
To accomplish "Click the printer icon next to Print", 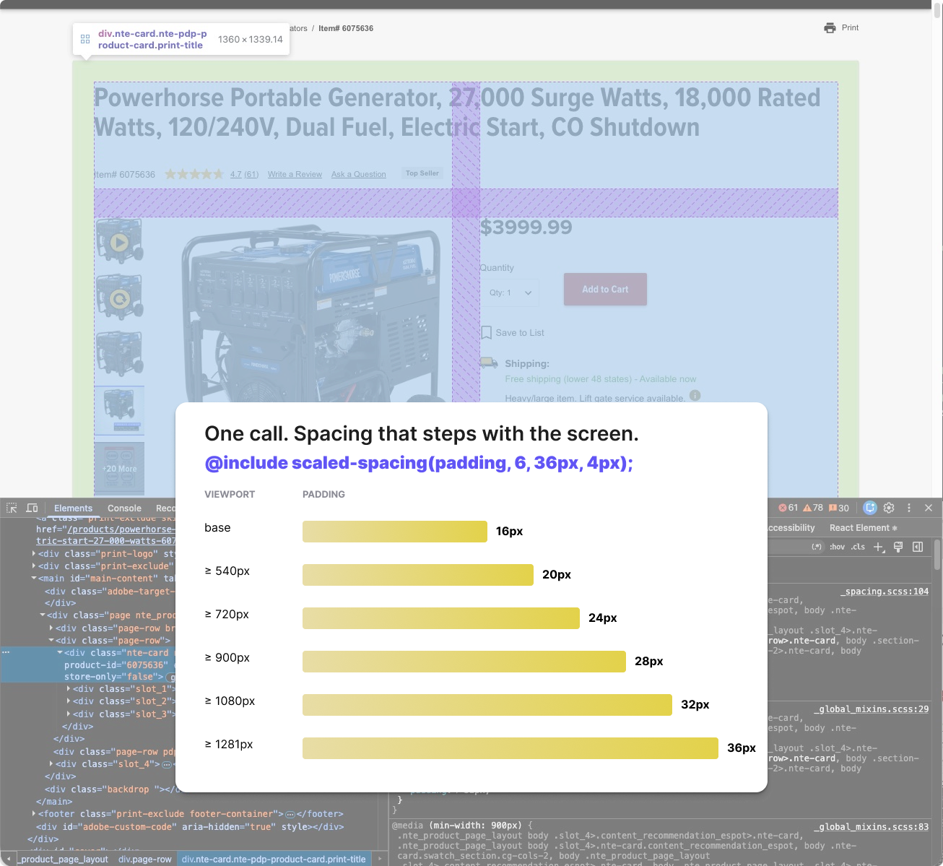I will tap(830, 27).
